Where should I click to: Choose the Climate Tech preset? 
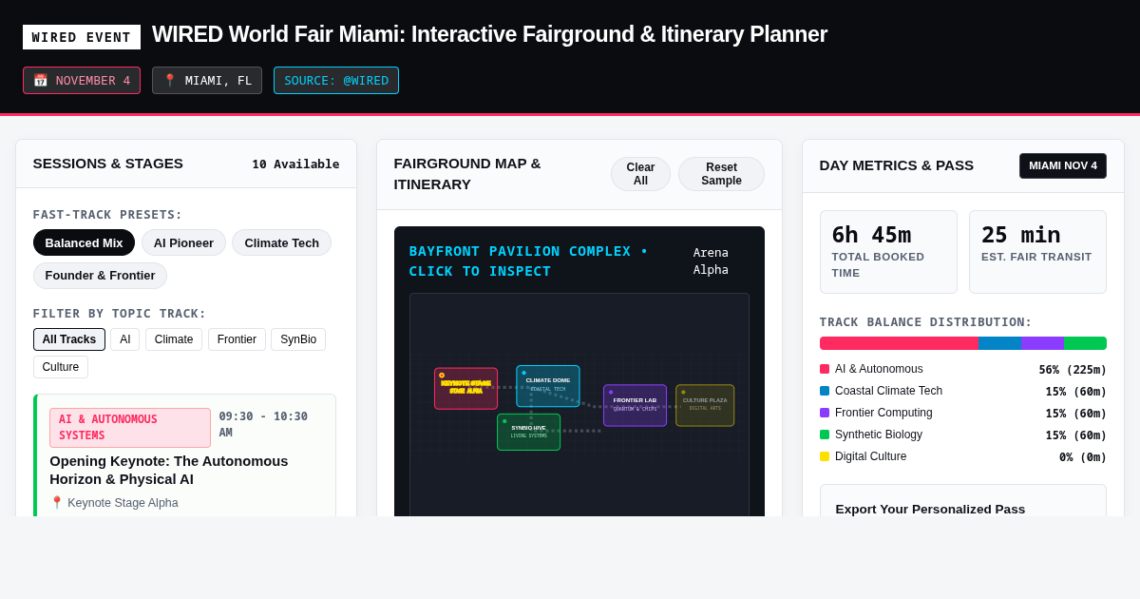[281, 242]
